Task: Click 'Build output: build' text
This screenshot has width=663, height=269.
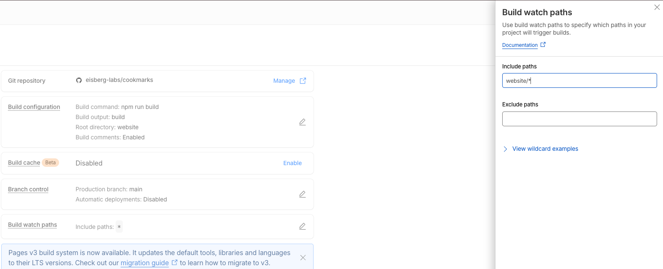Action: click(x=100, y=117)
